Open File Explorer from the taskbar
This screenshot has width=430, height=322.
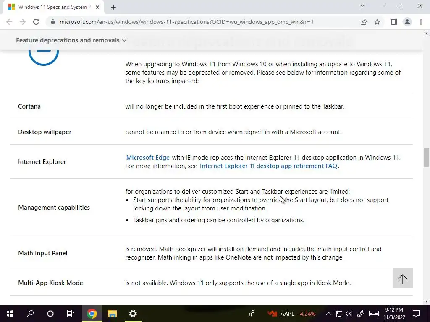113,314
